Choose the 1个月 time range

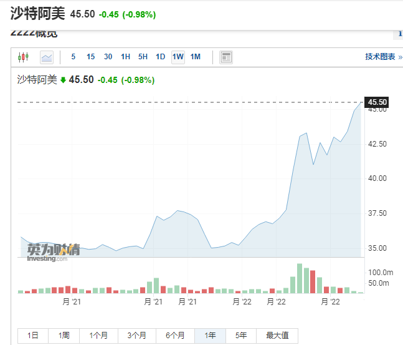(98, 336)
